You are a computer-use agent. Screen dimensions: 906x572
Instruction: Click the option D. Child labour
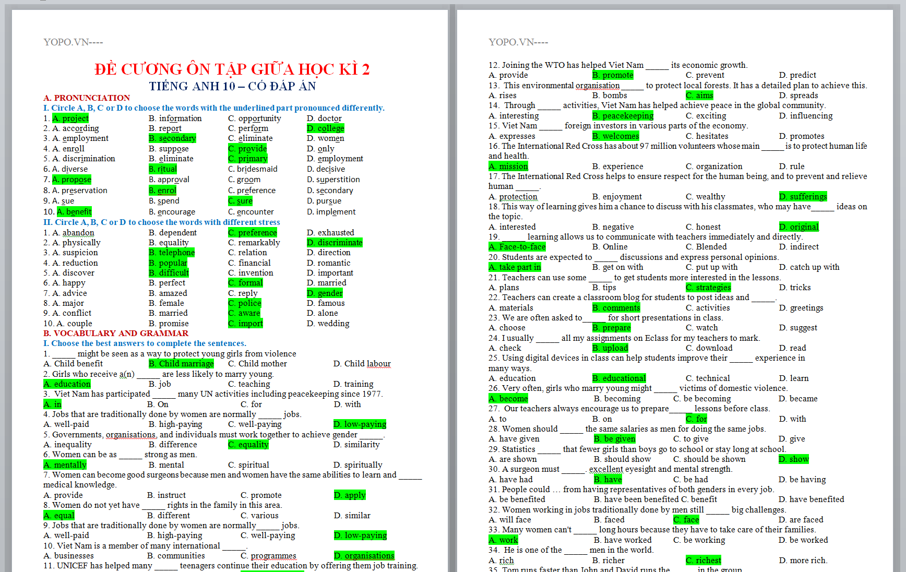pos(362,364)
